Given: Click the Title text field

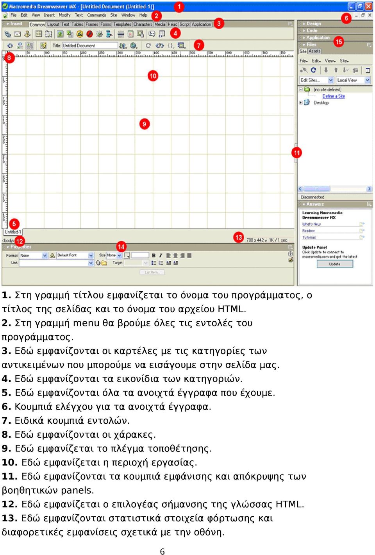Looking at the screenshot, I should pos(90,46).
